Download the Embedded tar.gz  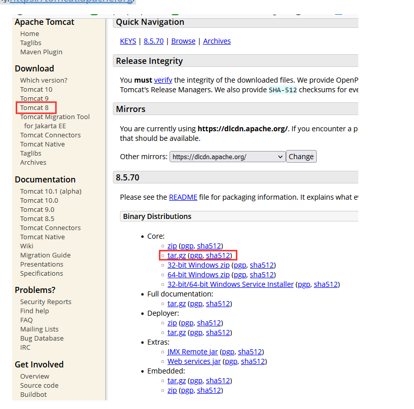tap(176, 381)
